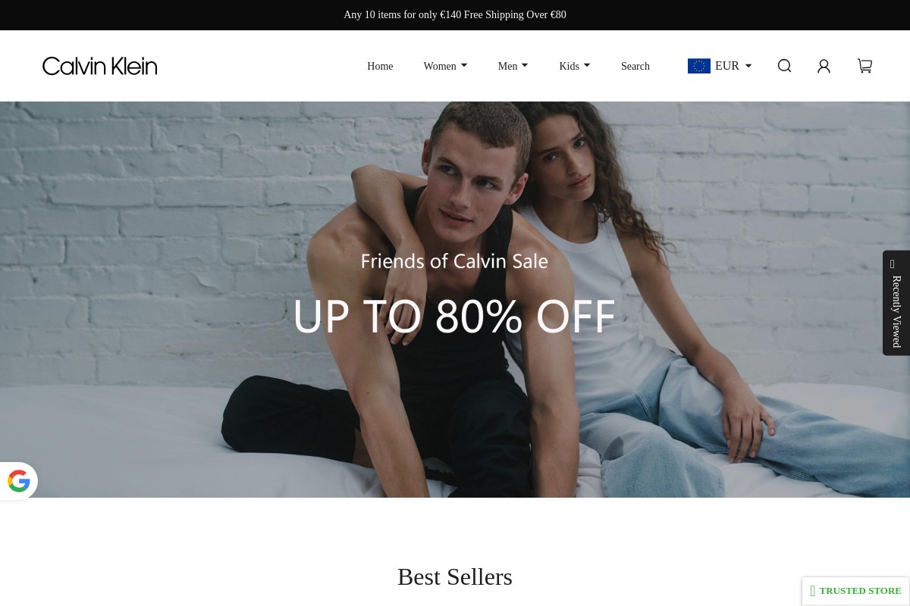
Task: Click the Friends of Calvin Sale headline
Action: [x=454, y=261]
